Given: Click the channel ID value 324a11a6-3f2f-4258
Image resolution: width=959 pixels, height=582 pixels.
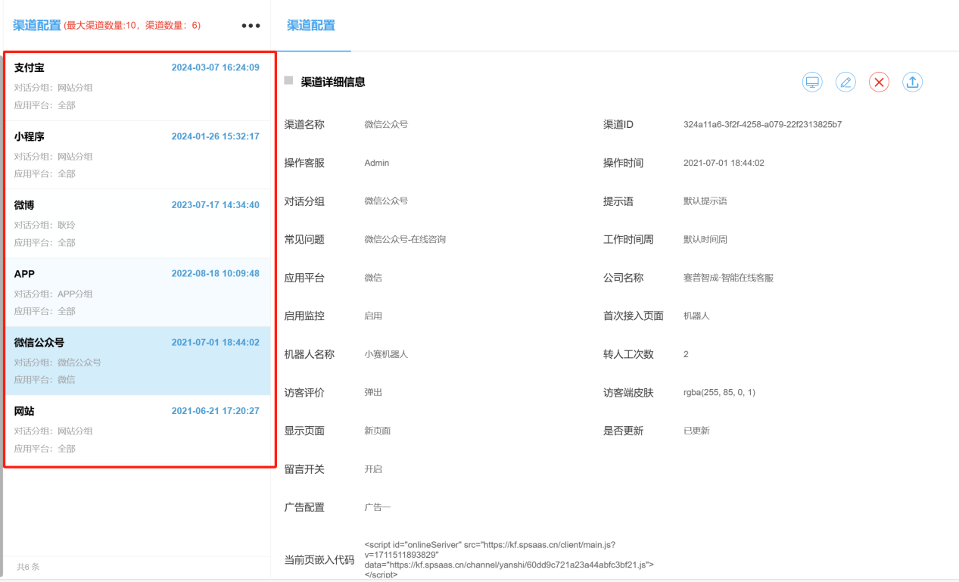Looking at the screenshot, I should coord(762,124).
